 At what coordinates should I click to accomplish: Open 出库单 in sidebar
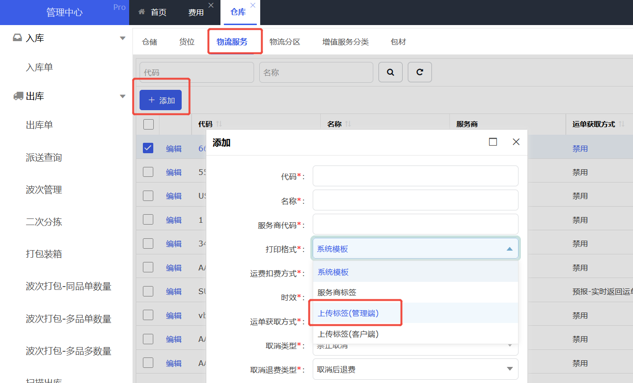39,125
